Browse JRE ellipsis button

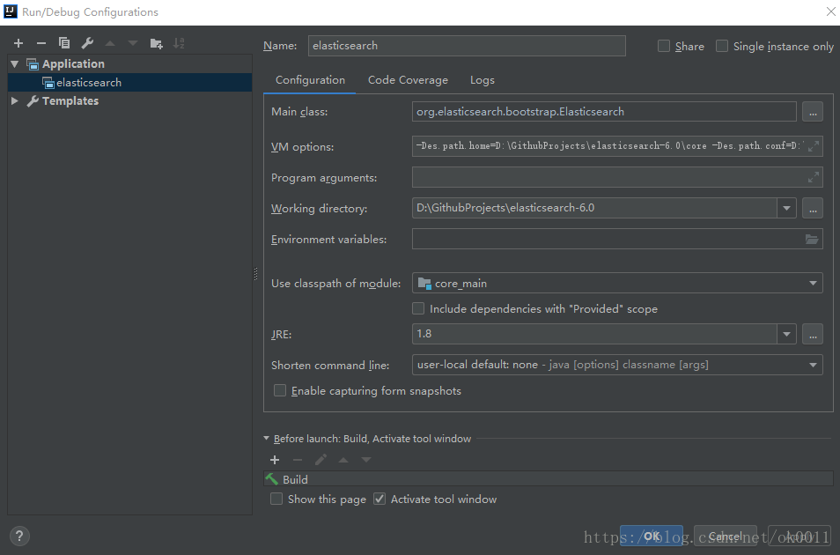[x=813, y=334]
